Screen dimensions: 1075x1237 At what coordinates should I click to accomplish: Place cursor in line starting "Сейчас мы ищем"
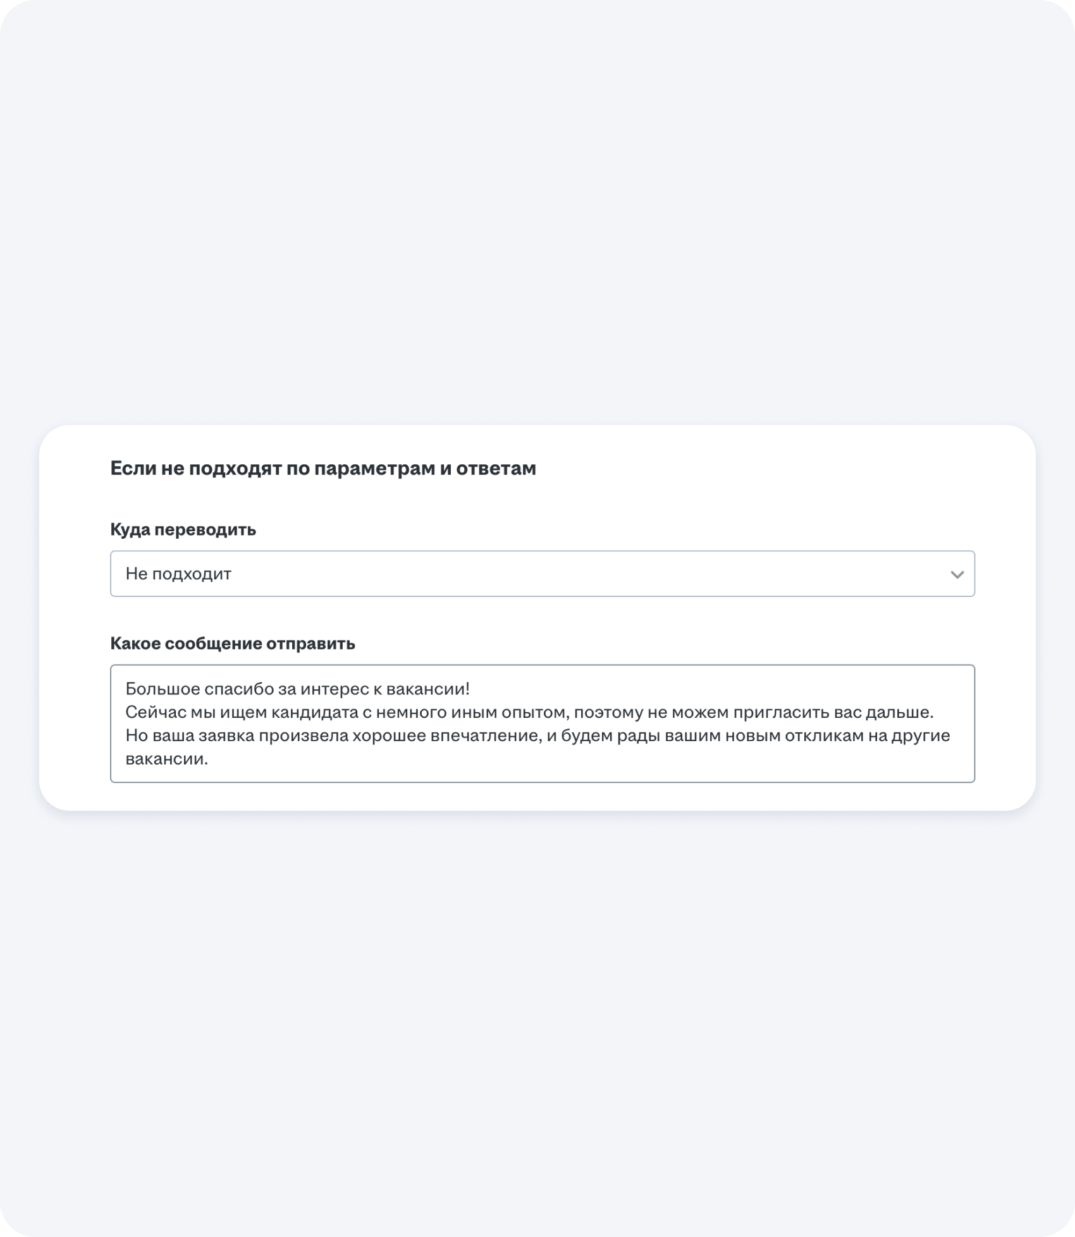click(529, 712)
